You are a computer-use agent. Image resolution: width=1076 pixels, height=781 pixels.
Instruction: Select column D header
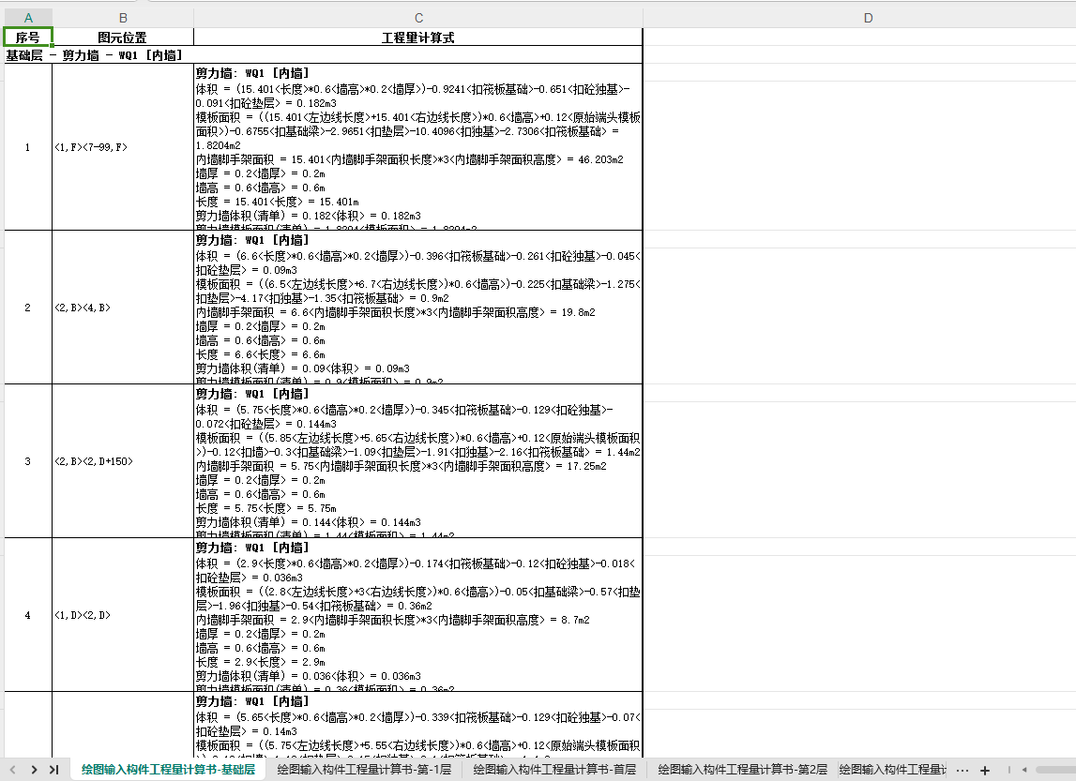(868, 18)
